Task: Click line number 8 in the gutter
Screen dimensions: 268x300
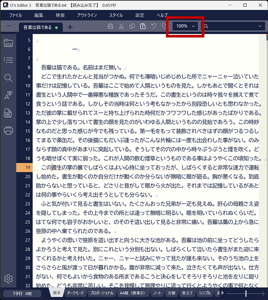Action: [x=29, y=68]
